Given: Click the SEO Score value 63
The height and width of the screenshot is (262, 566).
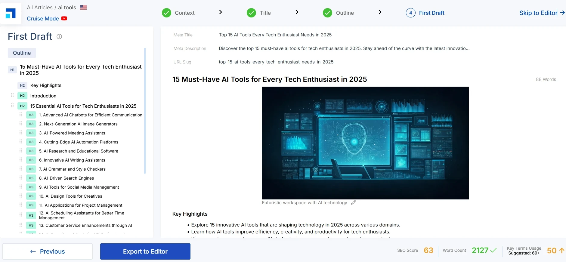Looking at the screenshot, I should click(x=428, y=250).
